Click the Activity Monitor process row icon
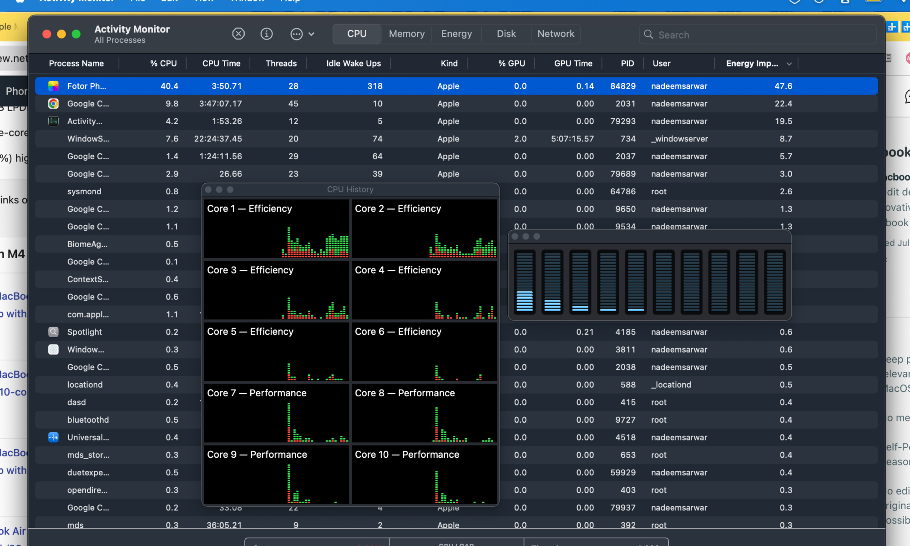 coord(53,121)
